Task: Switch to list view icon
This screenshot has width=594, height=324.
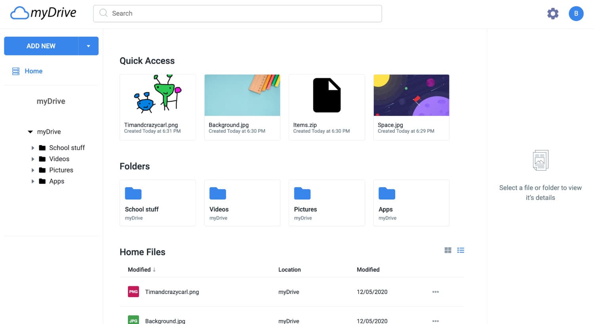Action: click(x=461, y=250)
